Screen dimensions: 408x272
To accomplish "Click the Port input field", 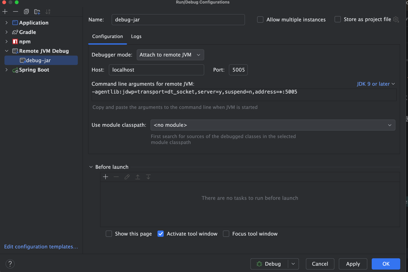I will tap(238, 70).
